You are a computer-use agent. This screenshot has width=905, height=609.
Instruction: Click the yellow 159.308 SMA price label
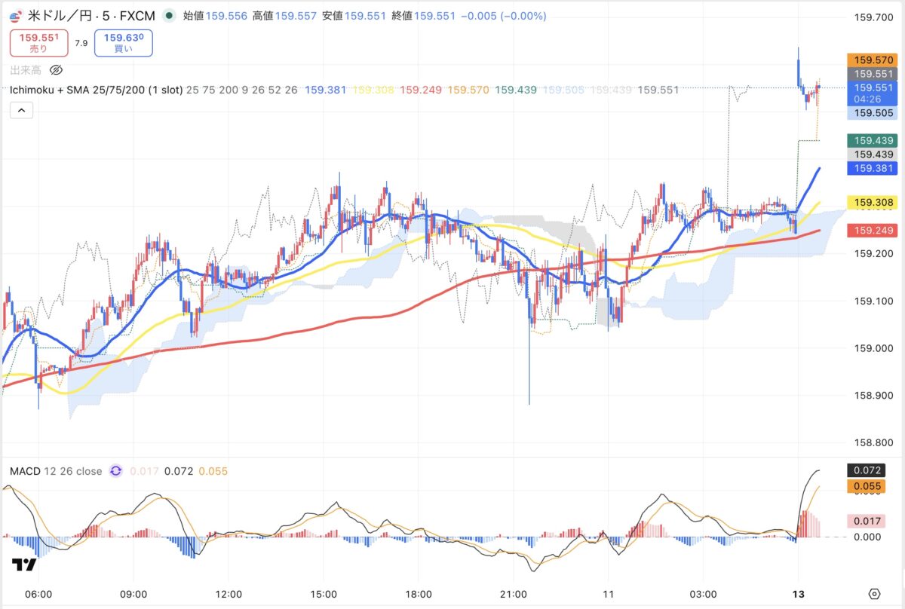(x=873, y=202)
